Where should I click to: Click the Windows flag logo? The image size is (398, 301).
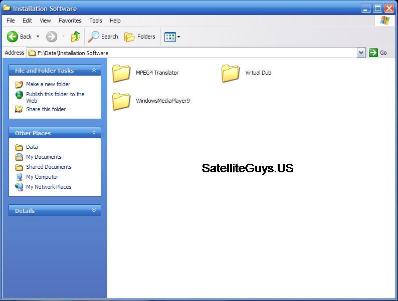point(385,21)
